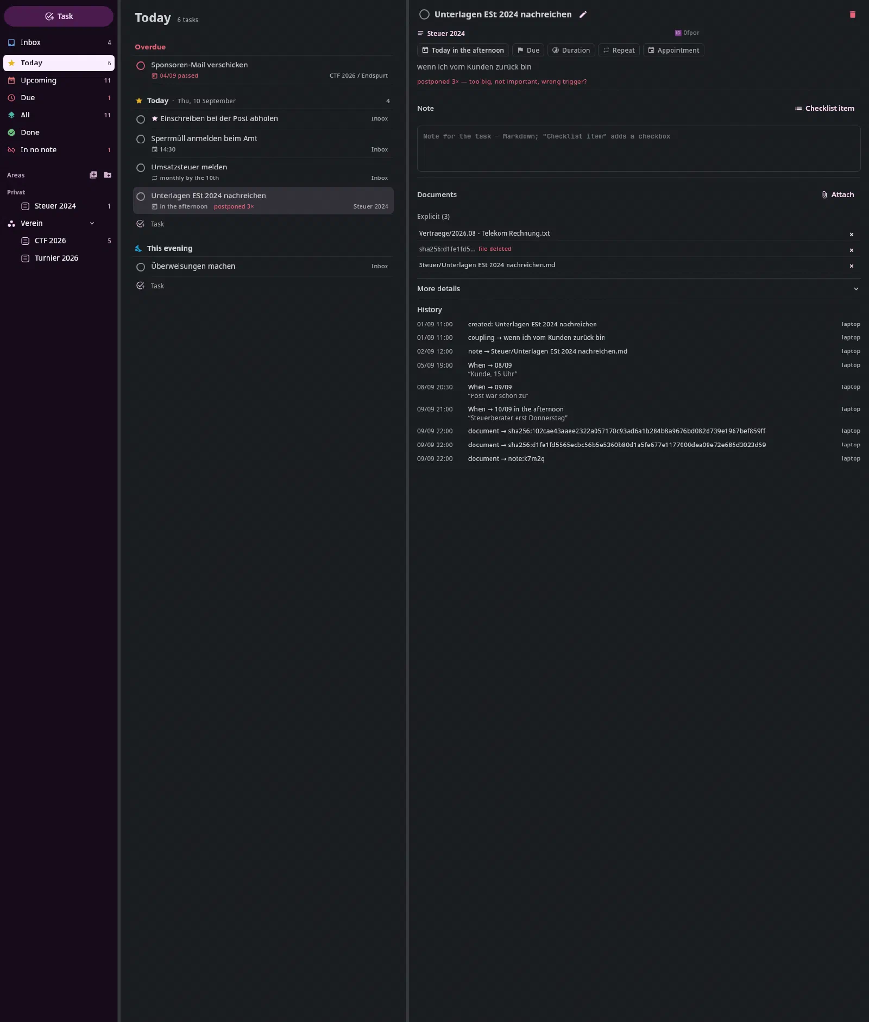This screenshot has height=1022, width=869.
Task: Toggle completion circle in task detail header
Action: tap(424, 15)
